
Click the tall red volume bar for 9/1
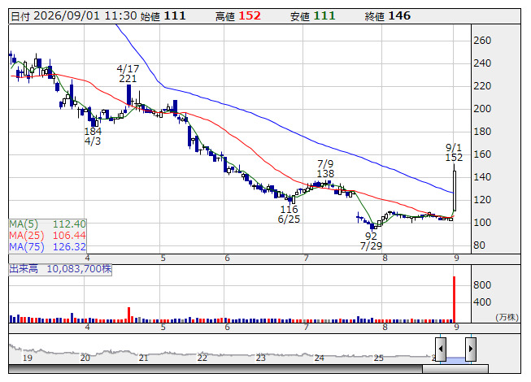click(x=454, y=299)
